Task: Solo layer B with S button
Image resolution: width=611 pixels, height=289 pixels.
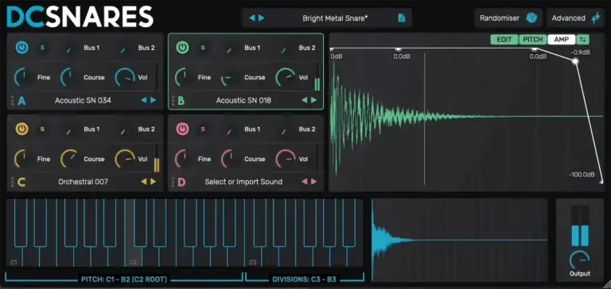Action: click(x=203, y=48)
